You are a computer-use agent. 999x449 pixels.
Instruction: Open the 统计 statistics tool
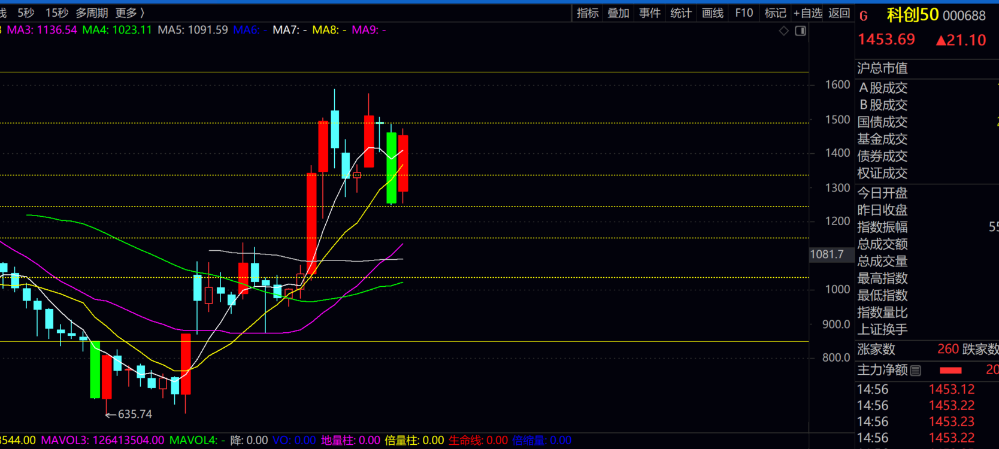681,13
